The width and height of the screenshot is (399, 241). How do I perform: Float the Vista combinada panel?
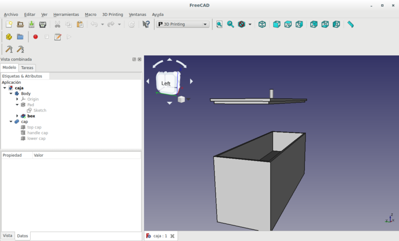(134, 59)
